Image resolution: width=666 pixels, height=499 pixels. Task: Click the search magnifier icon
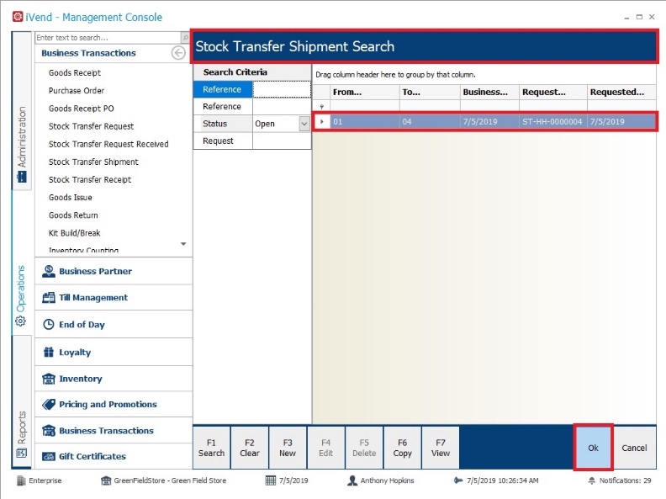point(186,38)
